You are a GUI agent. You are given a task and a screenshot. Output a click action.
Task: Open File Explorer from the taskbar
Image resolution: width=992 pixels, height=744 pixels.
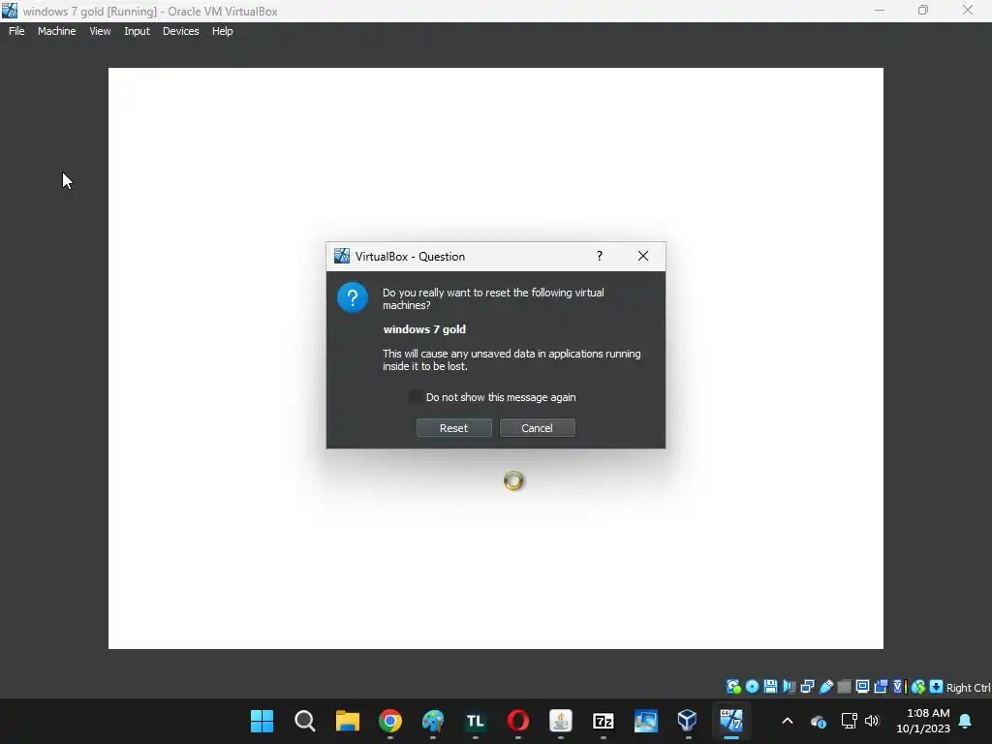pyautogui.click(x=348, y=721)
